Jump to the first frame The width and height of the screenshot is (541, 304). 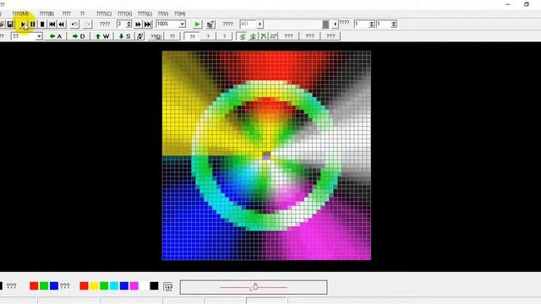52,24
